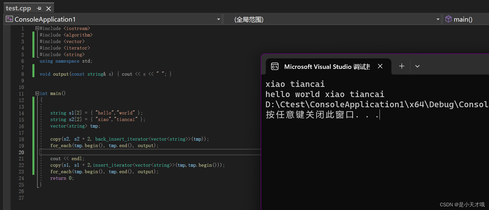Click the pin icon on test.cpp tab
489x210 pixels.
click(39, 8)
